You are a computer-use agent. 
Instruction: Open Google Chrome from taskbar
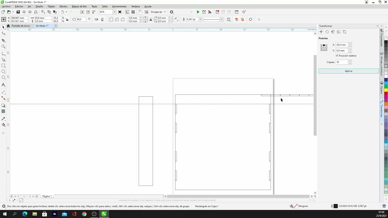click(x=84, y=214)
